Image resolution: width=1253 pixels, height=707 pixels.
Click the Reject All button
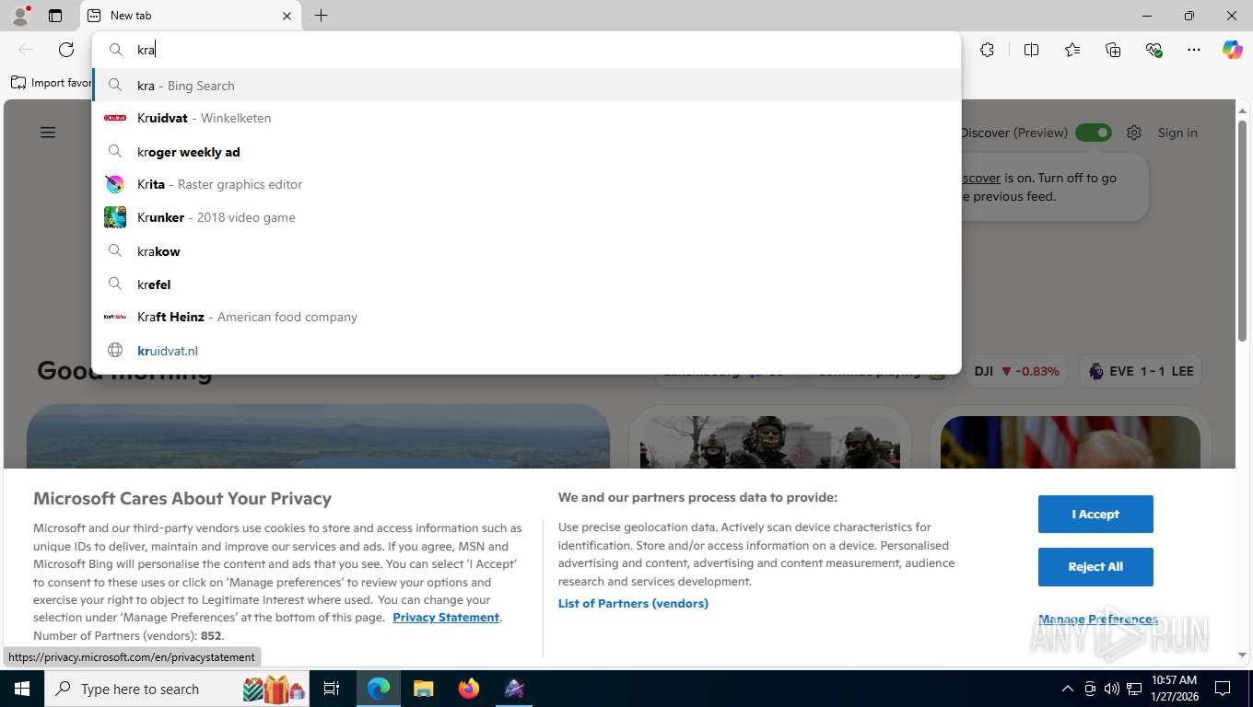coord(1095,566)
